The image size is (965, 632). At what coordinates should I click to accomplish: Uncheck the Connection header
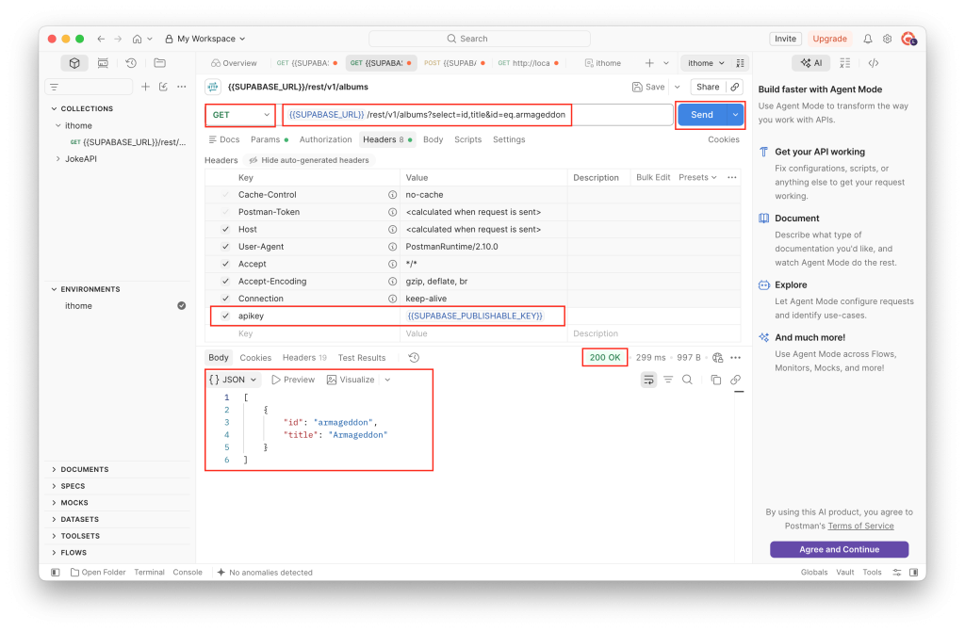(226, 299)
